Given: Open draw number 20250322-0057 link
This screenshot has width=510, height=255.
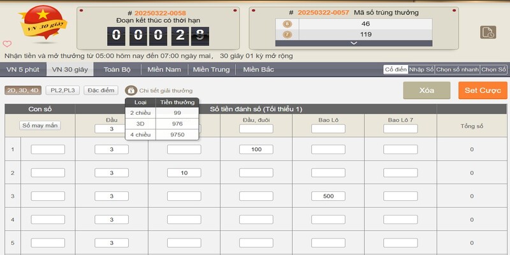Looking at the screenshot, I should [x=324, y=13].
